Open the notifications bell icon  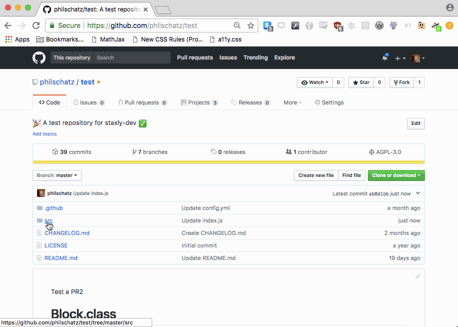click(385, 57)
